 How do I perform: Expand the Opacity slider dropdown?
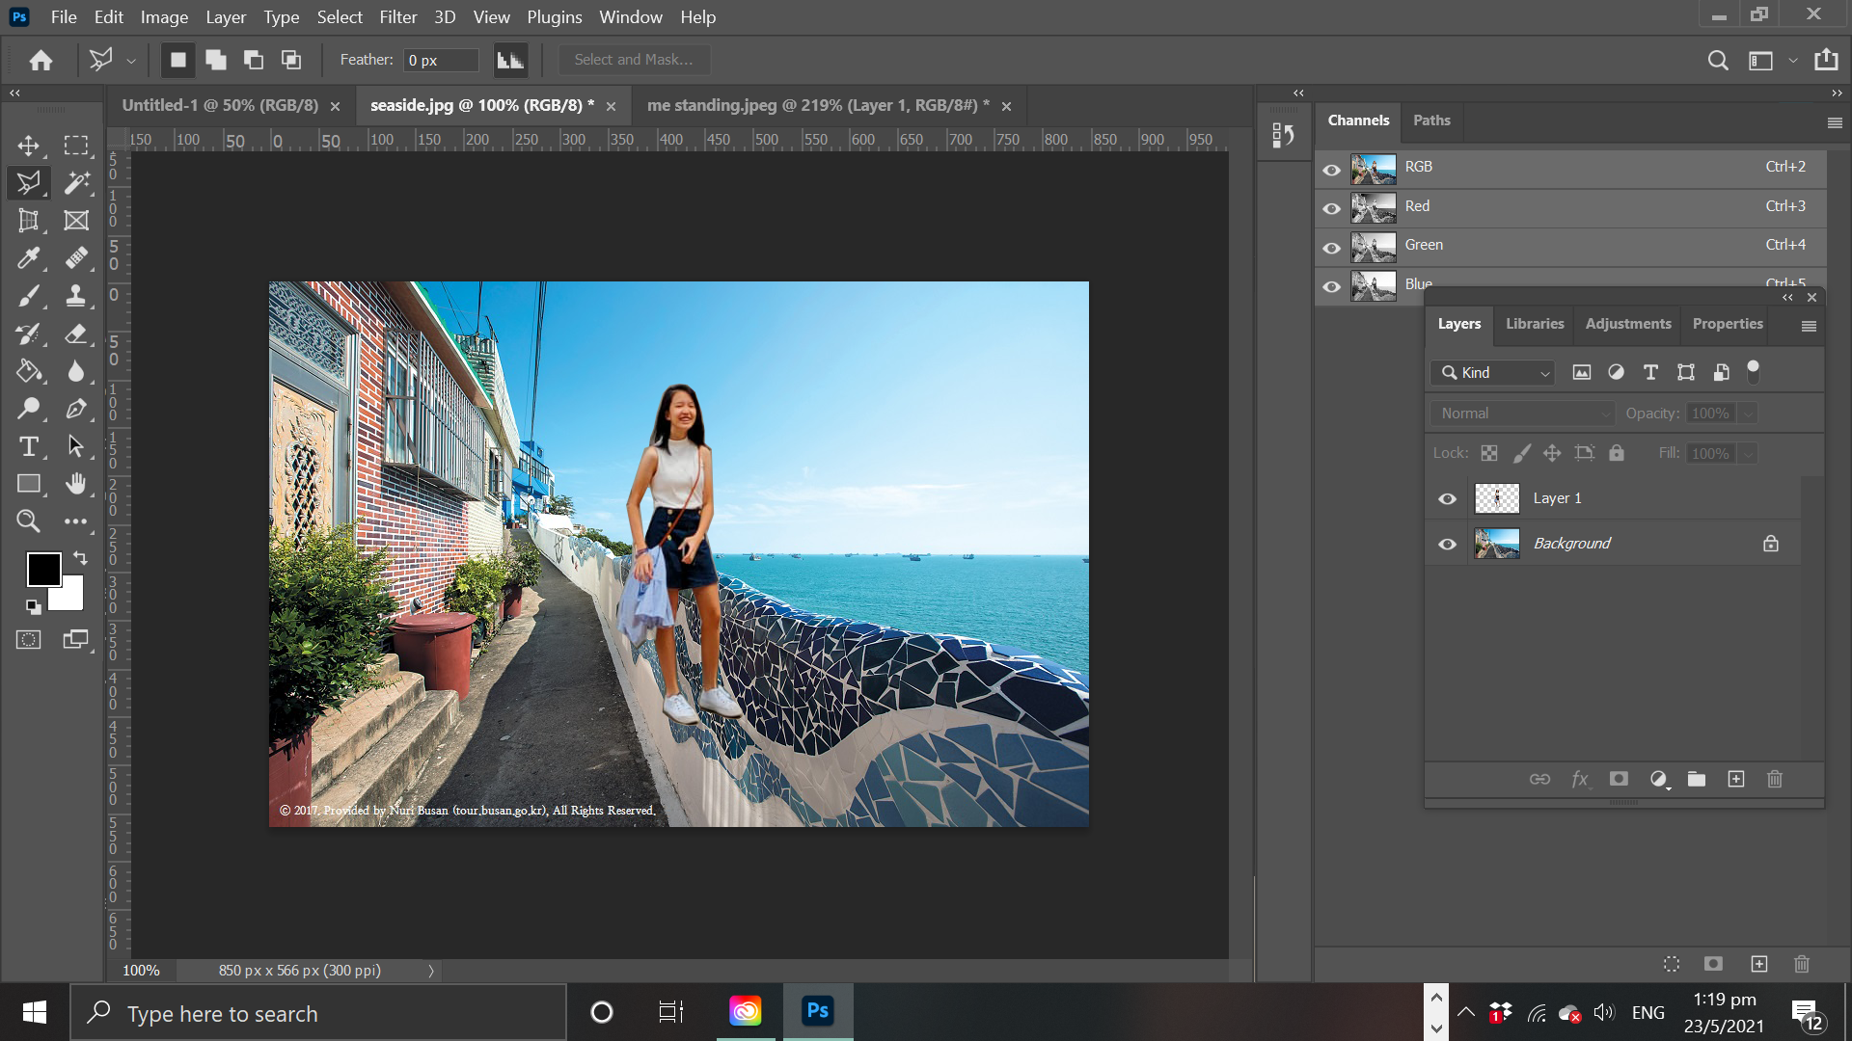click(1748, 414)
